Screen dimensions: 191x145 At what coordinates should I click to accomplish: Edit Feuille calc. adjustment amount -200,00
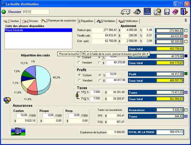pos(129,35)
